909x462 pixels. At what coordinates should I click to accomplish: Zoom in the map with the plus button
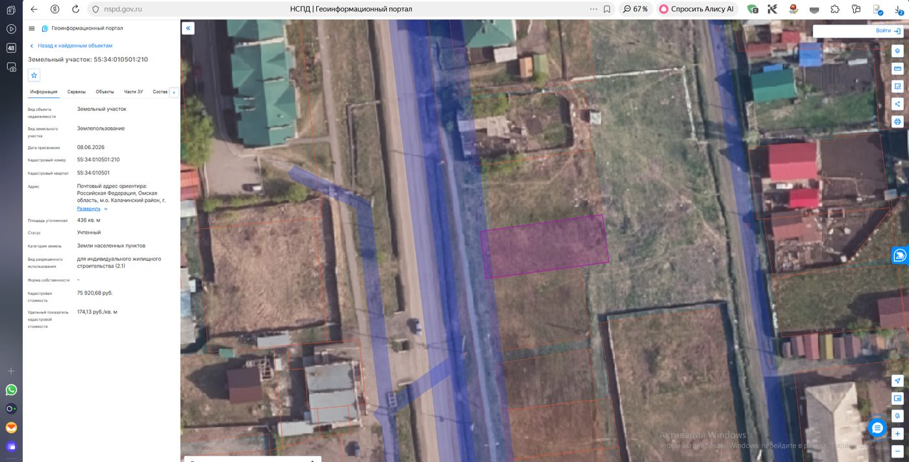click(x=898, y=433)
